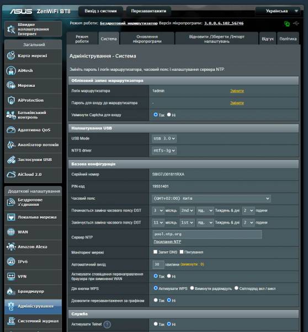Screen dimensions: 308x332
Task: Switch to Оновлення мікропрограми tab
Action: pos(147,39)
